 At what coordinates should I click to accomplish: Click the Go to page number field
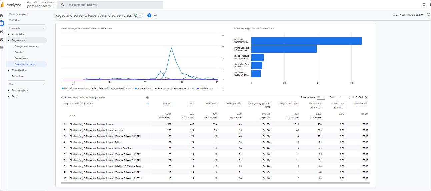(x=340, y=97)
